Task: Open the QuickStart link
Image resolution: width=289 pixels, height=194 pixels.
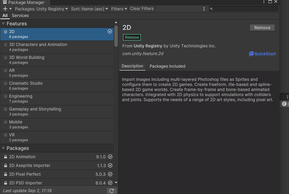Action: point(263,54)
